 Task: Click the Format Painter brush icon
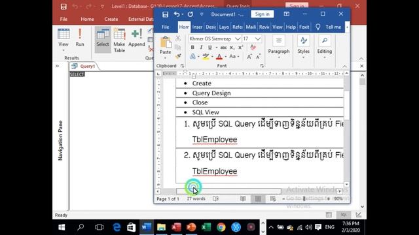(x=178, y=56)
